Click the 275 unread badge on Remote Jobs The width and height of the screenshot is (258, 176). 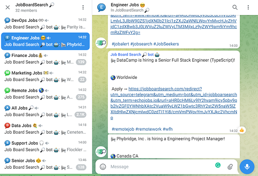(x=81, y=97)
